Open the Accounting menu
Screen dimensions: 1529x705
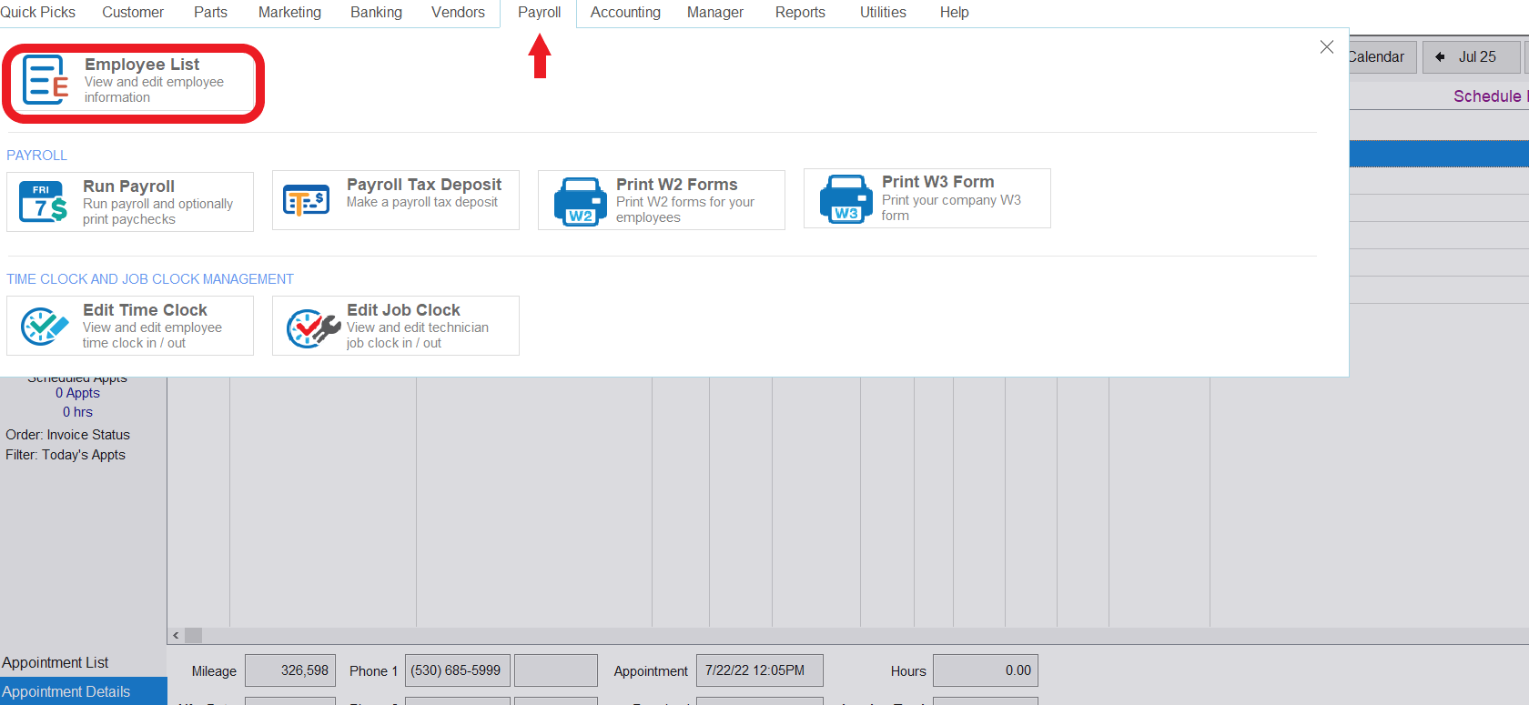point(625,12)
